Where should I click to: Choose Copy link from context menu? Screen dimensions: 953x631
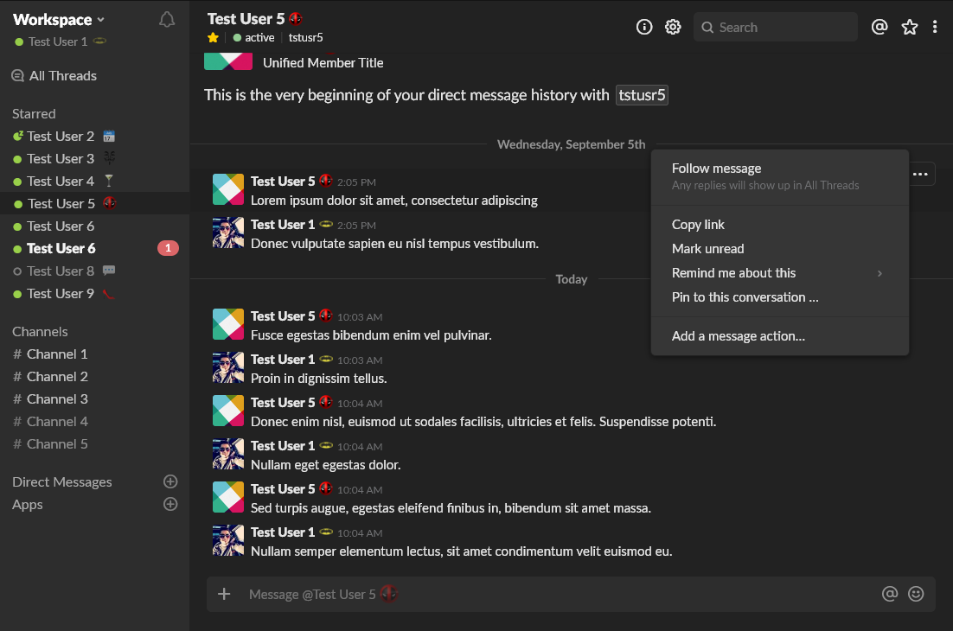698,224
